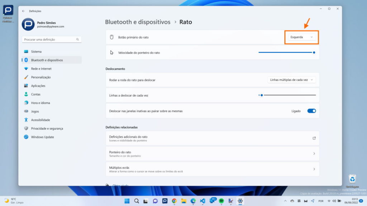This screenshot has width=367, height=206.
Task: Adjust the Velocidade do ponteiro slider
Action: click(x=314, y=52)
